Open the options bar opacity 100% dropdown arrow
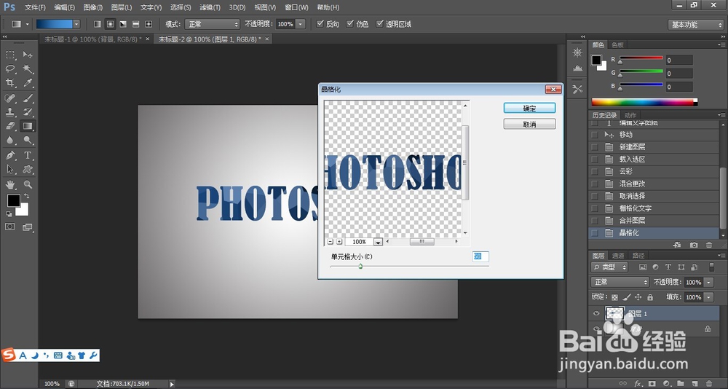 click(x=301, y=24)
